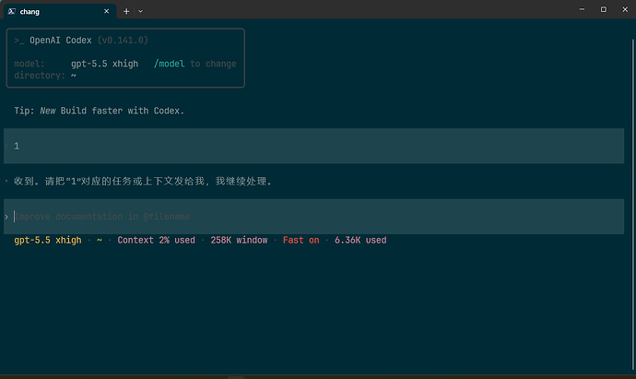Screen dimensions: 636x379
Task: Close the terminal window
Action: (625, 9)
